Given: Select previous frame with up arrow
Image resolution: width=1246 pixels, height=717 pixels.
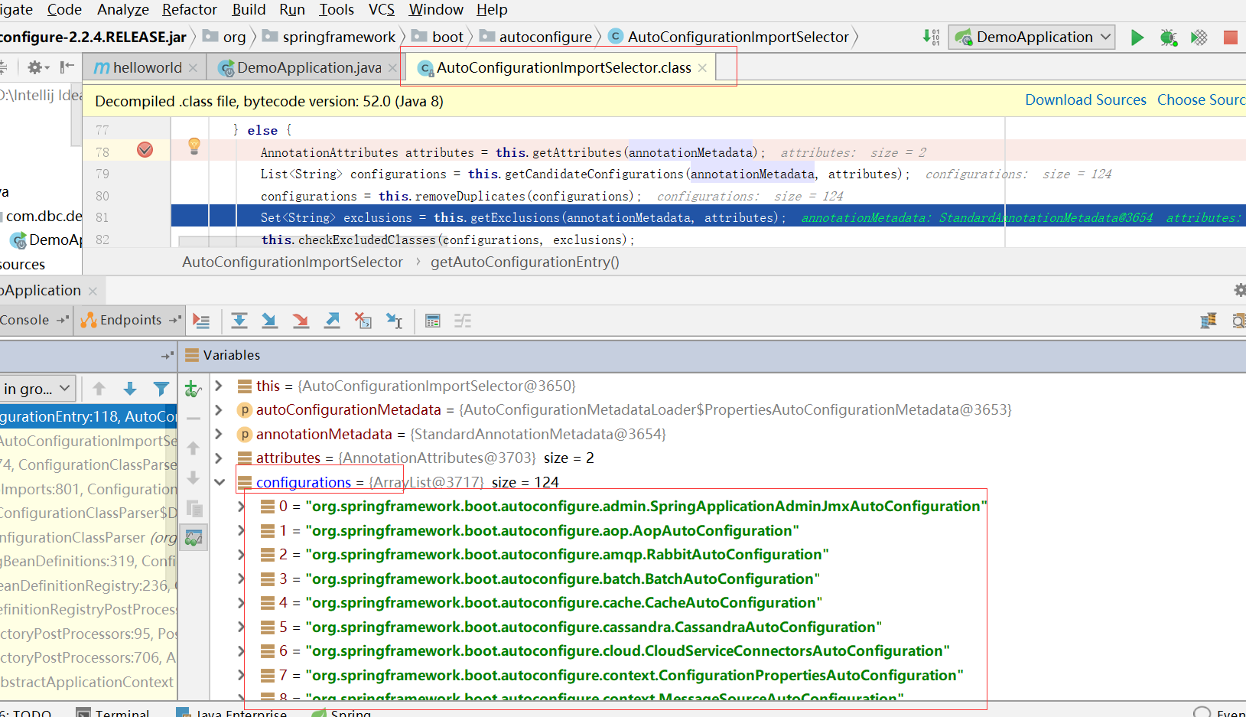Looking at the screenshot, I should (x=99, y=389).
